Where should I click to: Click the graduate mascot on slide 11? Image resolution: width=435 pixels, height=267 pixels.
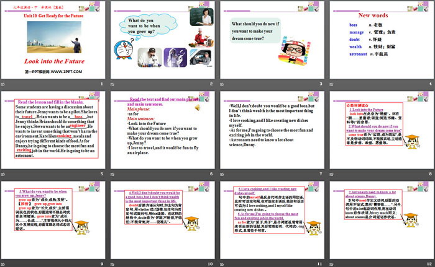tap(313, 228)
